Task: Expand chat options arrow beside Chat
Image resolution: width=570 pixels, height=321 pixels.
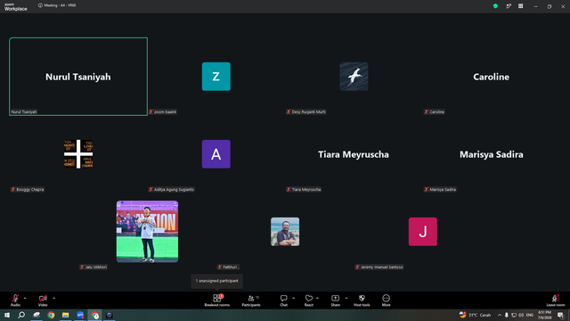Action: [x=293, y=298]
